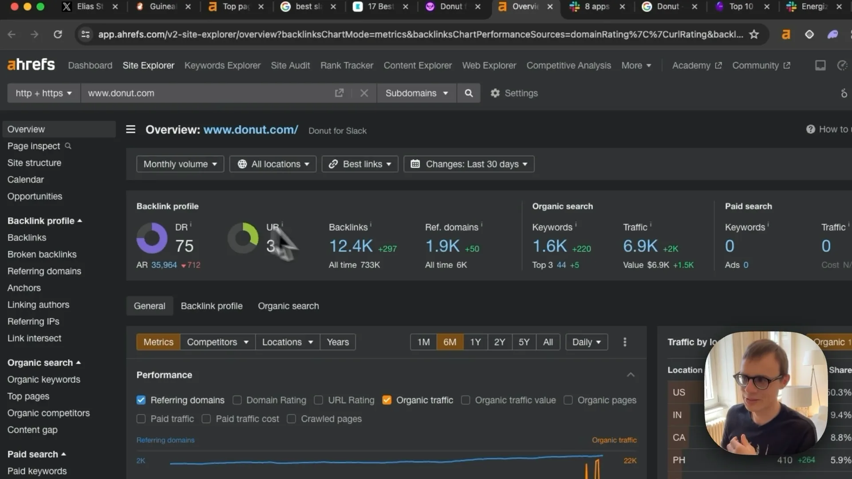Screen dimensions: 852x479
Task: Open the Monthly volume dropdown
Action: [180, 164]
